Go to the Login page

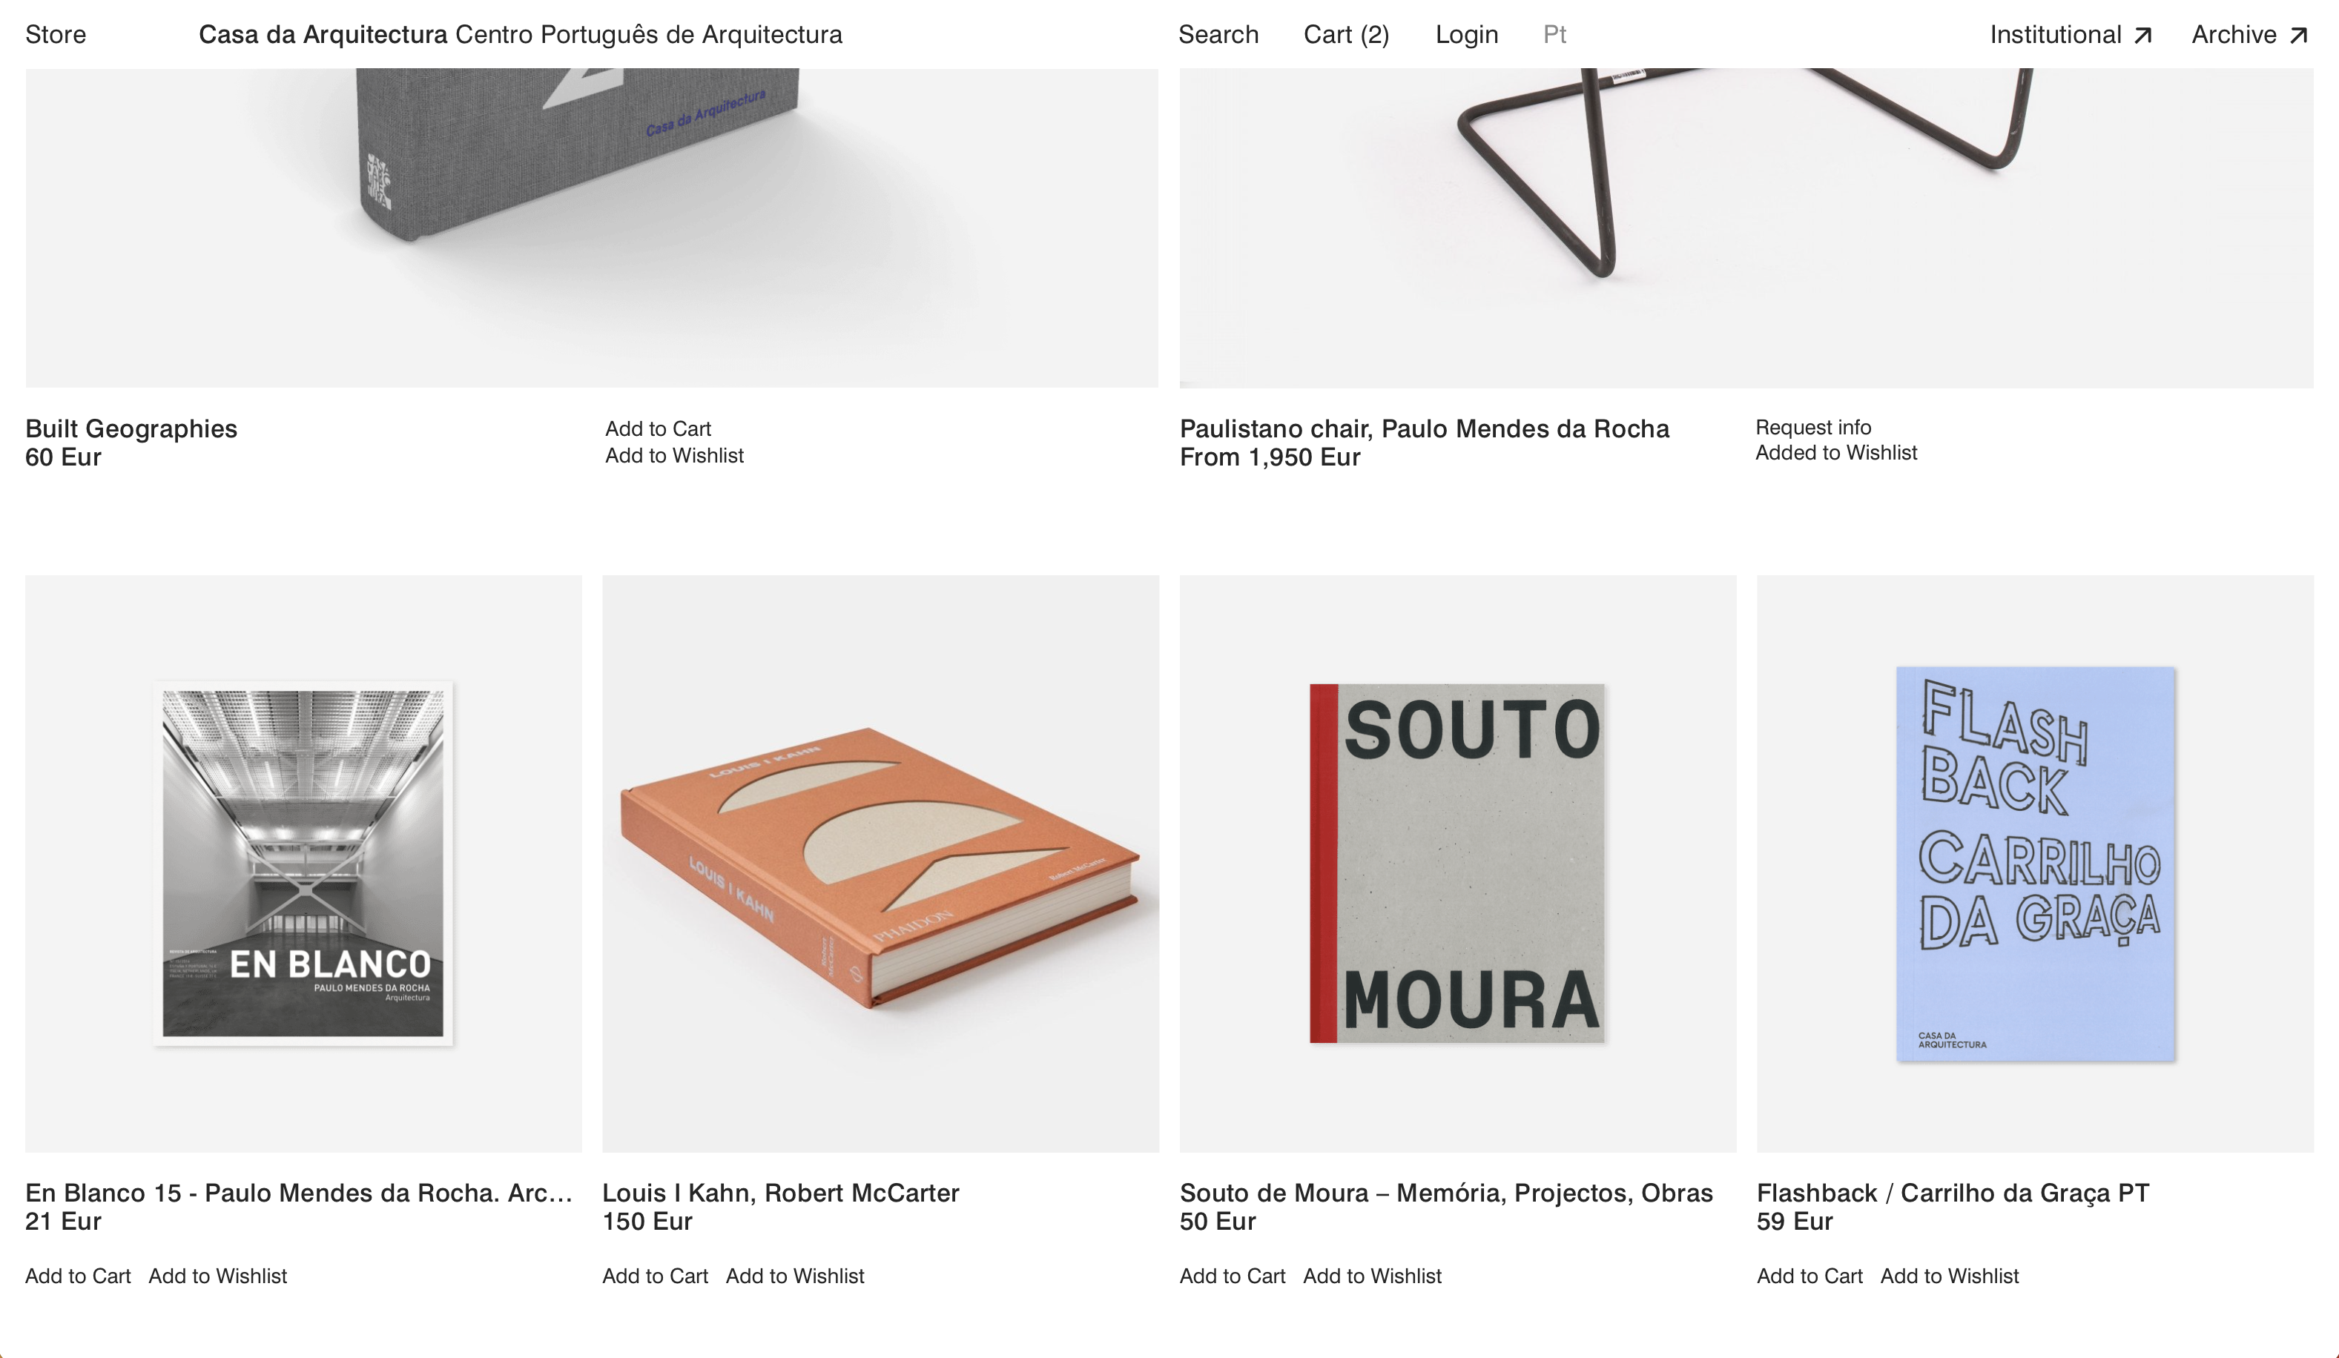pyautogui.click(x=1467, y=34)
